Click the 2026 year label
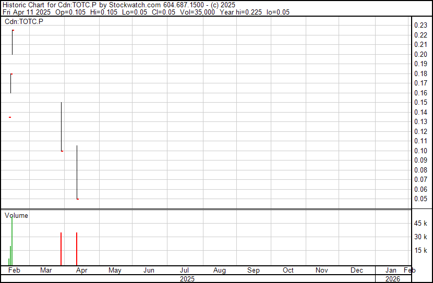Image resolution: width=433 pixels, height=283 pixels. click(x=393, y=279)
